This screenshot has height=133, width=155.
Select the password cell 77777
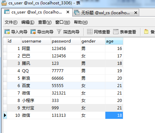(x=66, y=71)
